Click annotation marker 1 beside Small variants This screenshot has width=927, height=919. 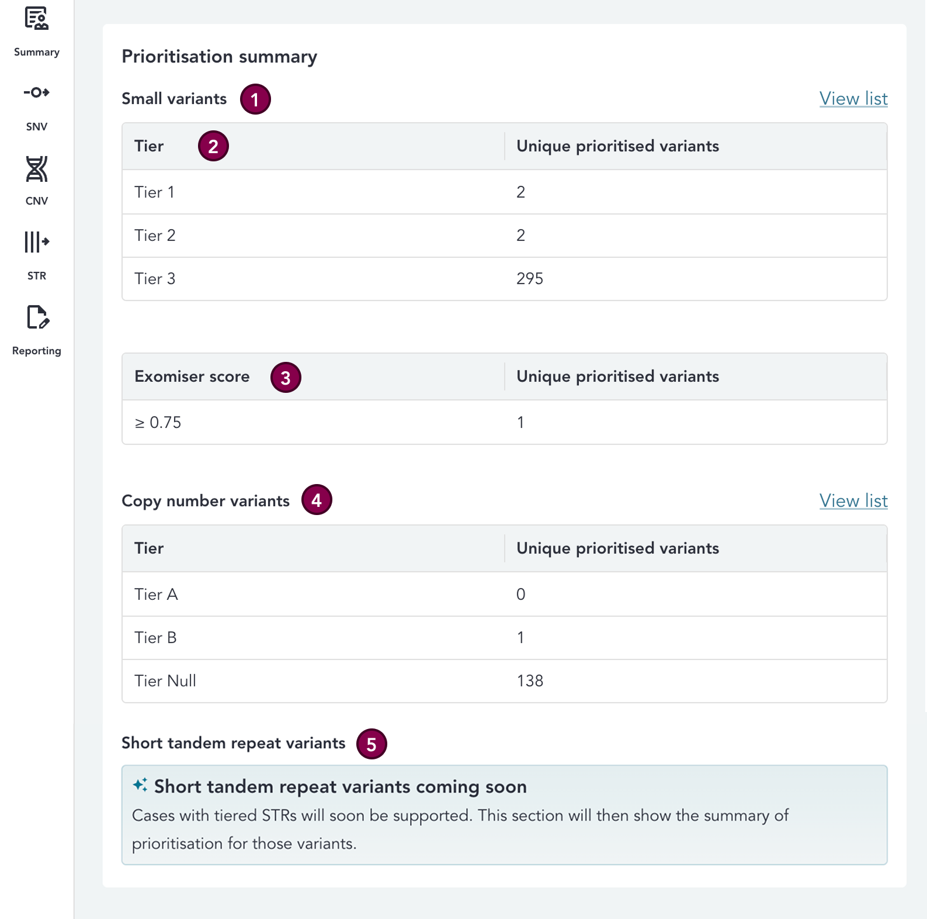[x=255, y=99]
